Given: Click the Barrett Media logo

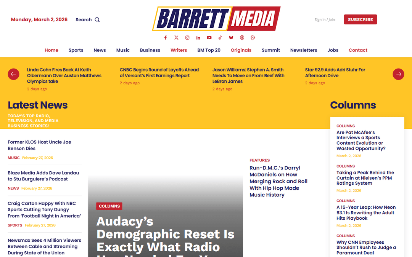Looking at the screenshot, I should [216, 19].
